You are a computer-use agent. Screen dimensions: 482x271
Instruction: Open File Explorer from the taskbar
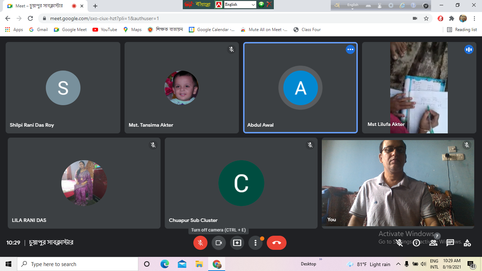[x=199, y=264]
